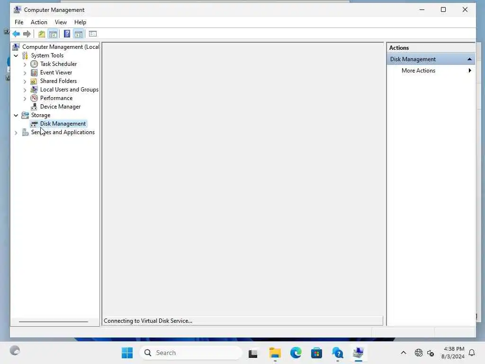Screen dimensions: 485x364
Task: Click the blue Help toolbar icon
Action: pos(67,34)
